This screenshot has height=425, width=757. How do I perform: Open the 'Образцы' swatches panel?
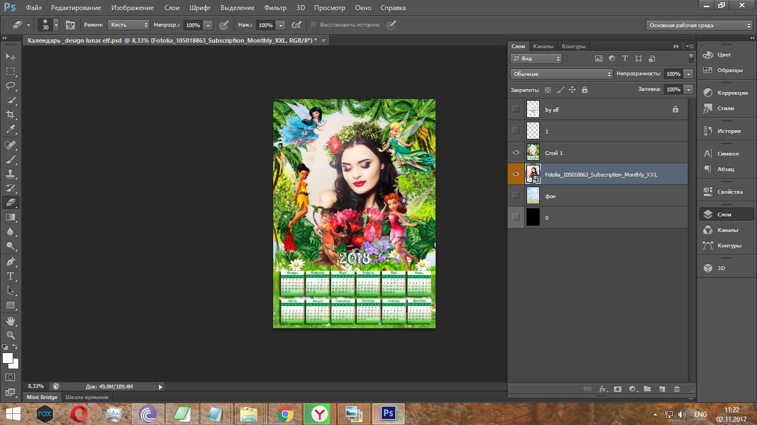point(725,70)
